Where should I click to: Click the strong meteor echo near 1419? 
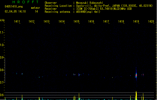click(x=136, y=75)
